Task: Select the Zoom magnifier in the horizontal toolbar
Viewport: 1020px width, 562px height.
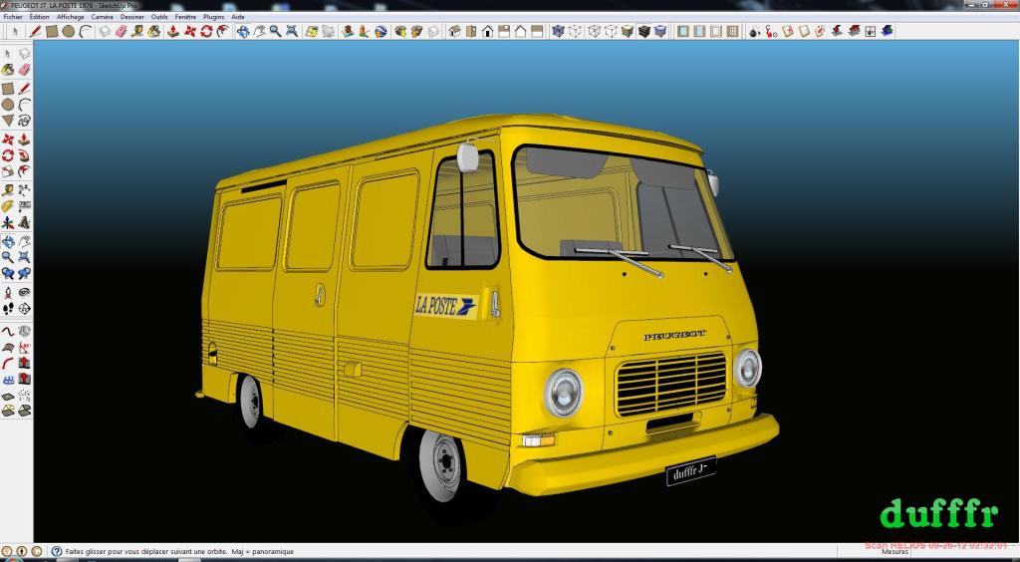Action: (275, 31)
